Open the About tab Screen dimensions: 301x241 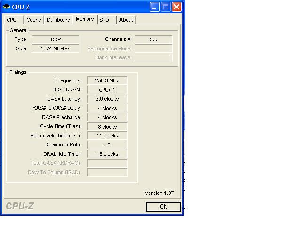[126, 20]
